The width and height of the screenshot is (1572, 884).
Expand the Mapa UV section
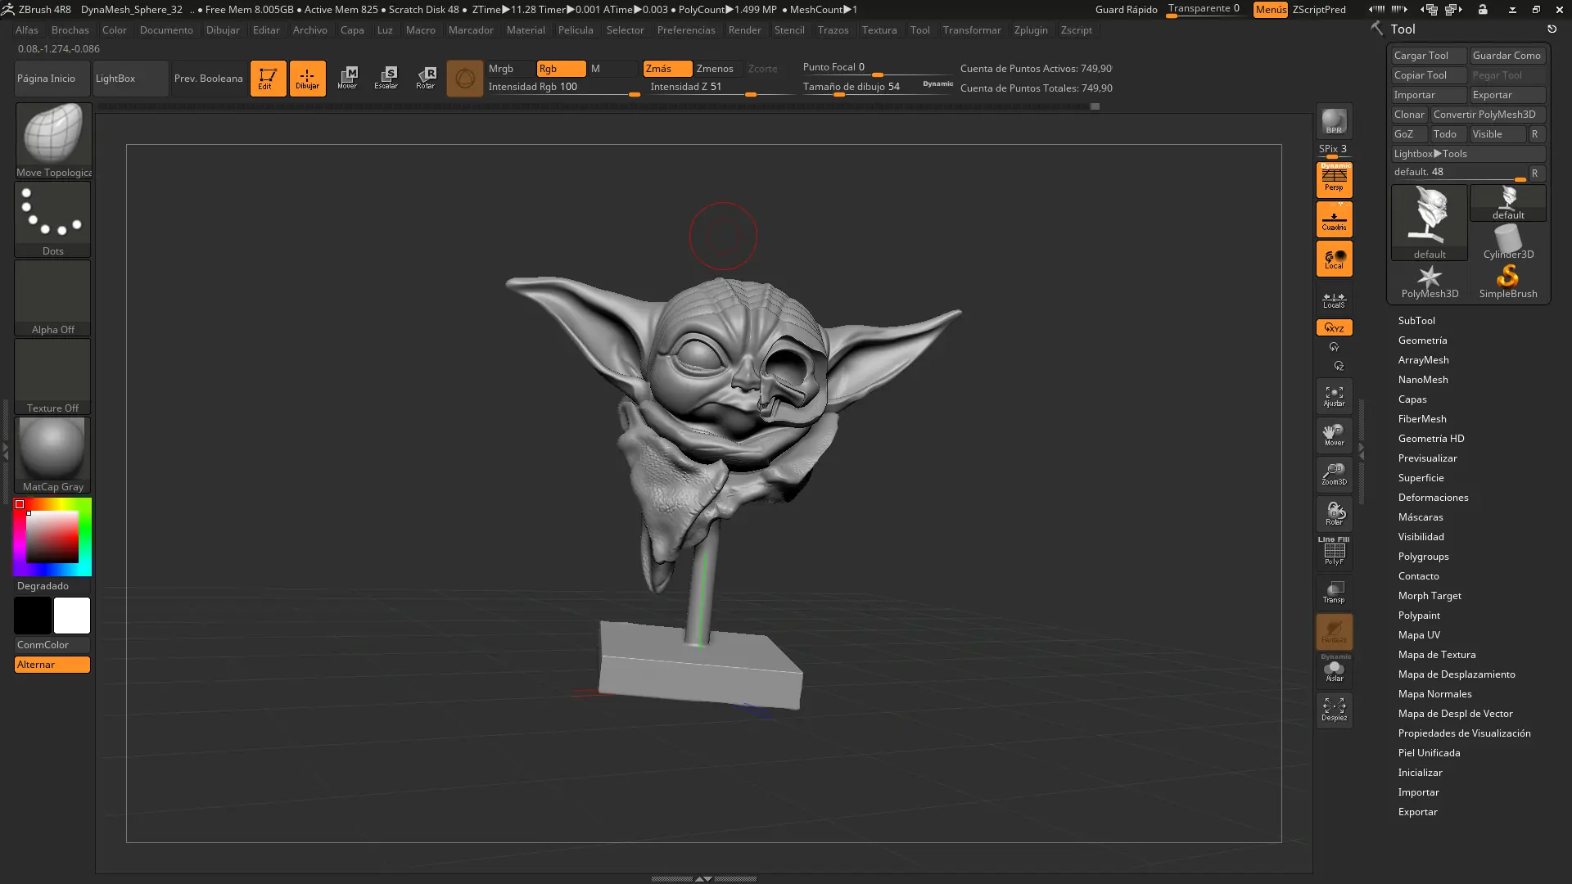coord(1419,635)
